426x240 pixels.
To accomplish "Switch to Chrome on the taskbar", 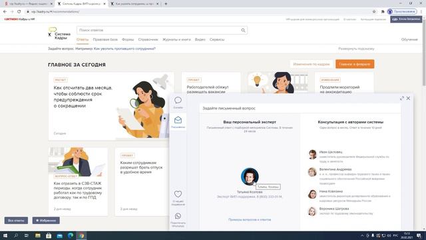I will [x=81, y=235].
